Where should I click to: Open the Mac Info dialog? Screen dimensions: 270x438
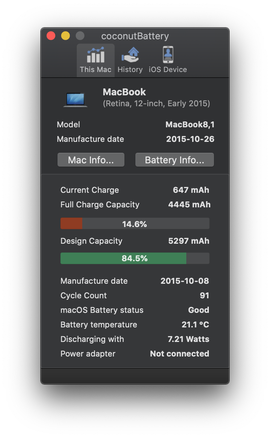click(x=91, y=160)
